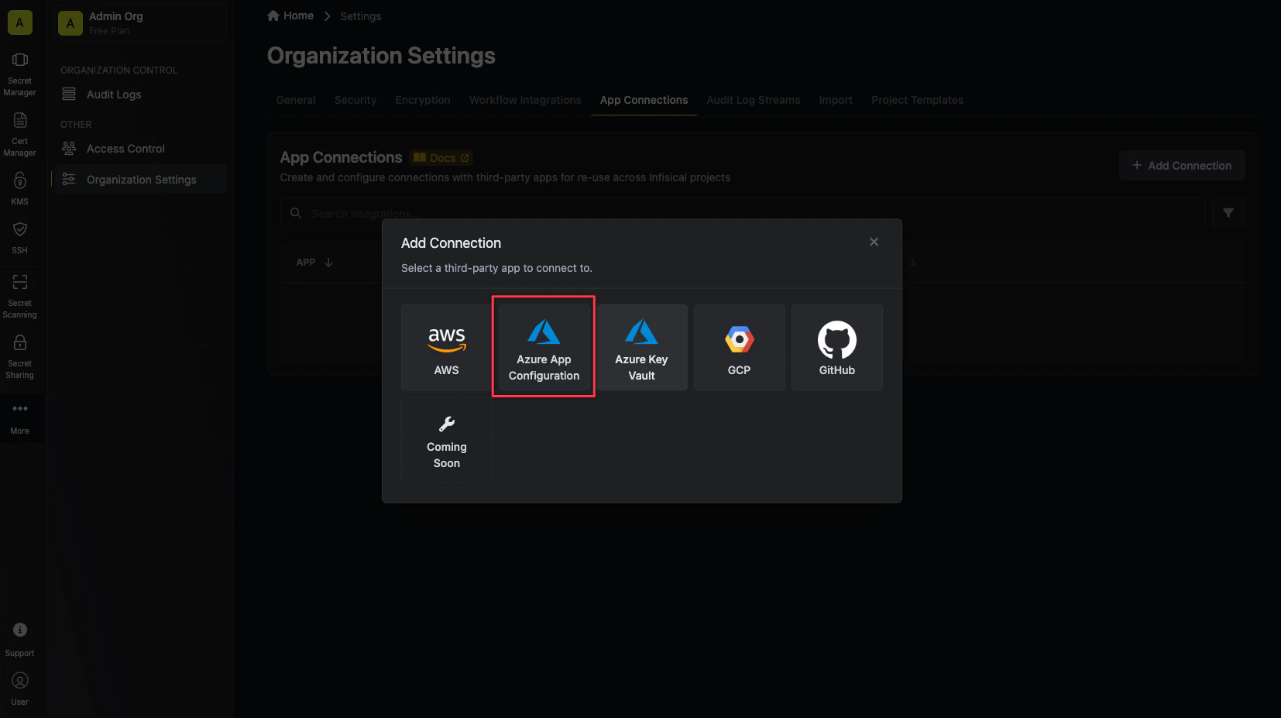Sort by the APP column arrow
Viewport: 1281px width, 718px height.
[x=328, y=263]
